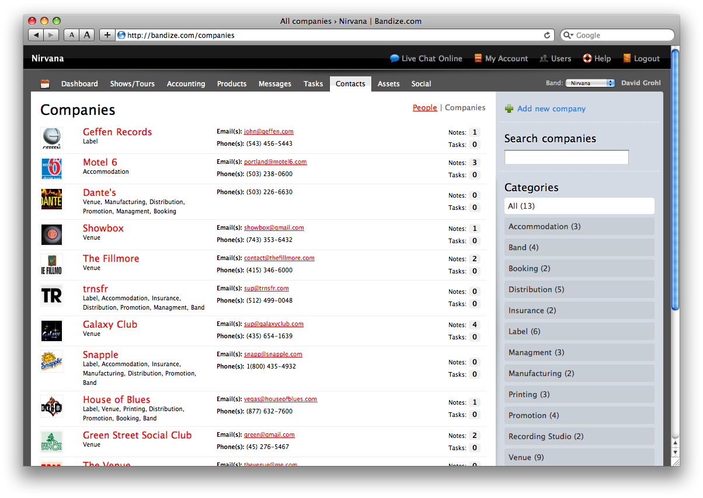The height and width of the screenshot is (498, 703).
Task: Open the calendar icon in nav bar
Action: [45, 84]
